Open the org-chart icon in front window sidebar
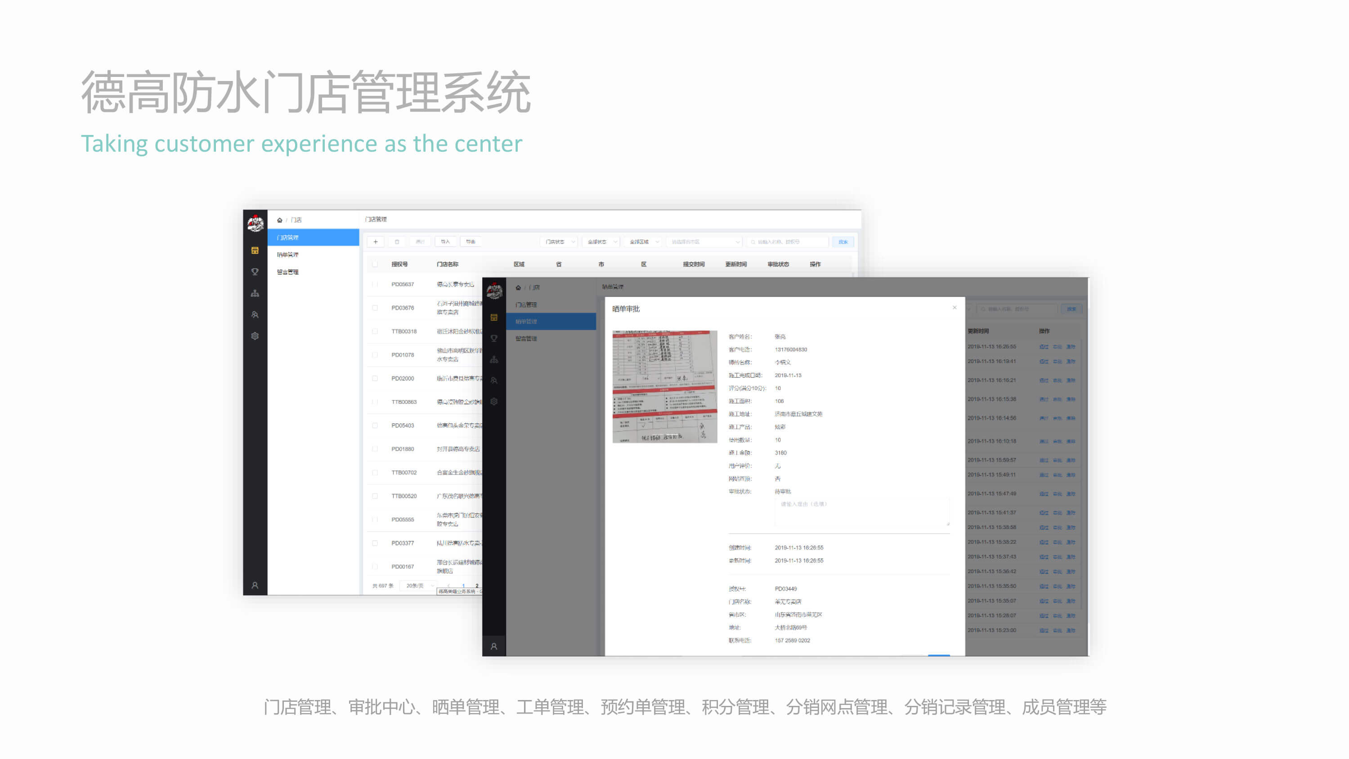The image size is (1349, 759). pos(494,360)
